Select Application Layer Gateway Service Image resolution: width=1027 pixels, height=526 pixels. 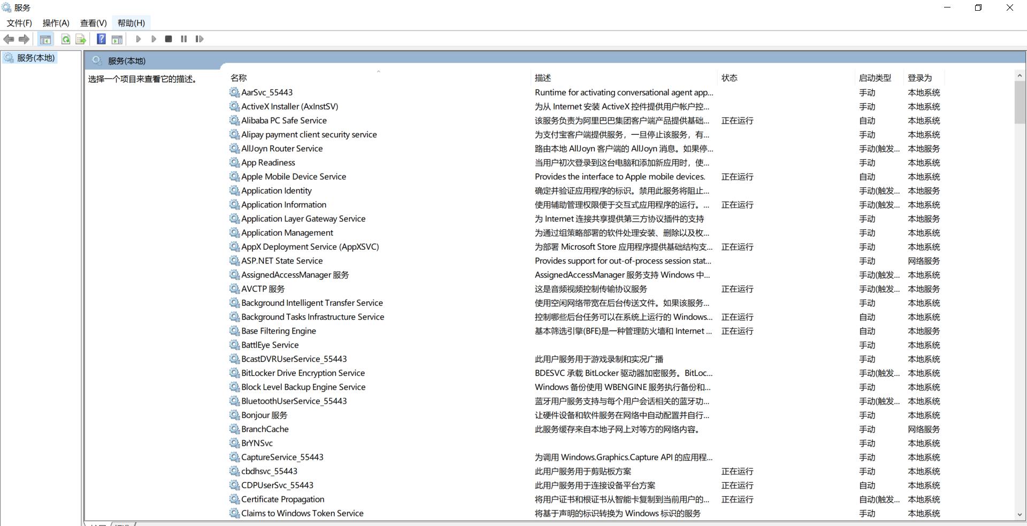click(x=303, y=219)
